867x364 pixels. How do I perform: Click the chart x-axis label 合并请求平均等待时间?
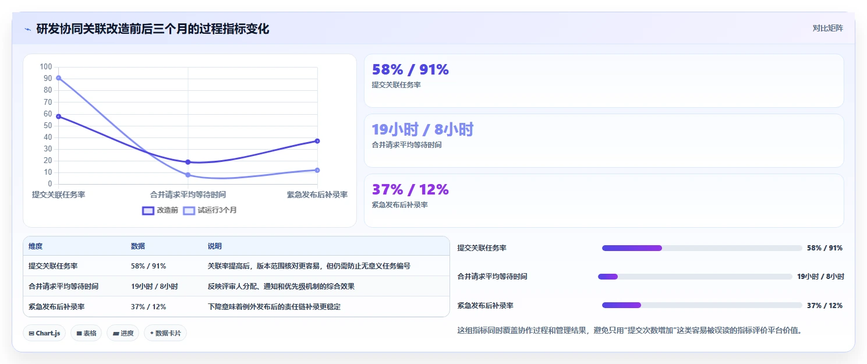pos(188,195)
